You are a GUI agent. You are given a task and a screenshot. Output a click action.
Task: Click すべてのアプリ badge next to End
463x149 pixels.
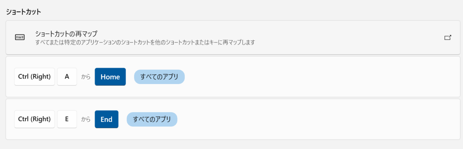point(152,119)
